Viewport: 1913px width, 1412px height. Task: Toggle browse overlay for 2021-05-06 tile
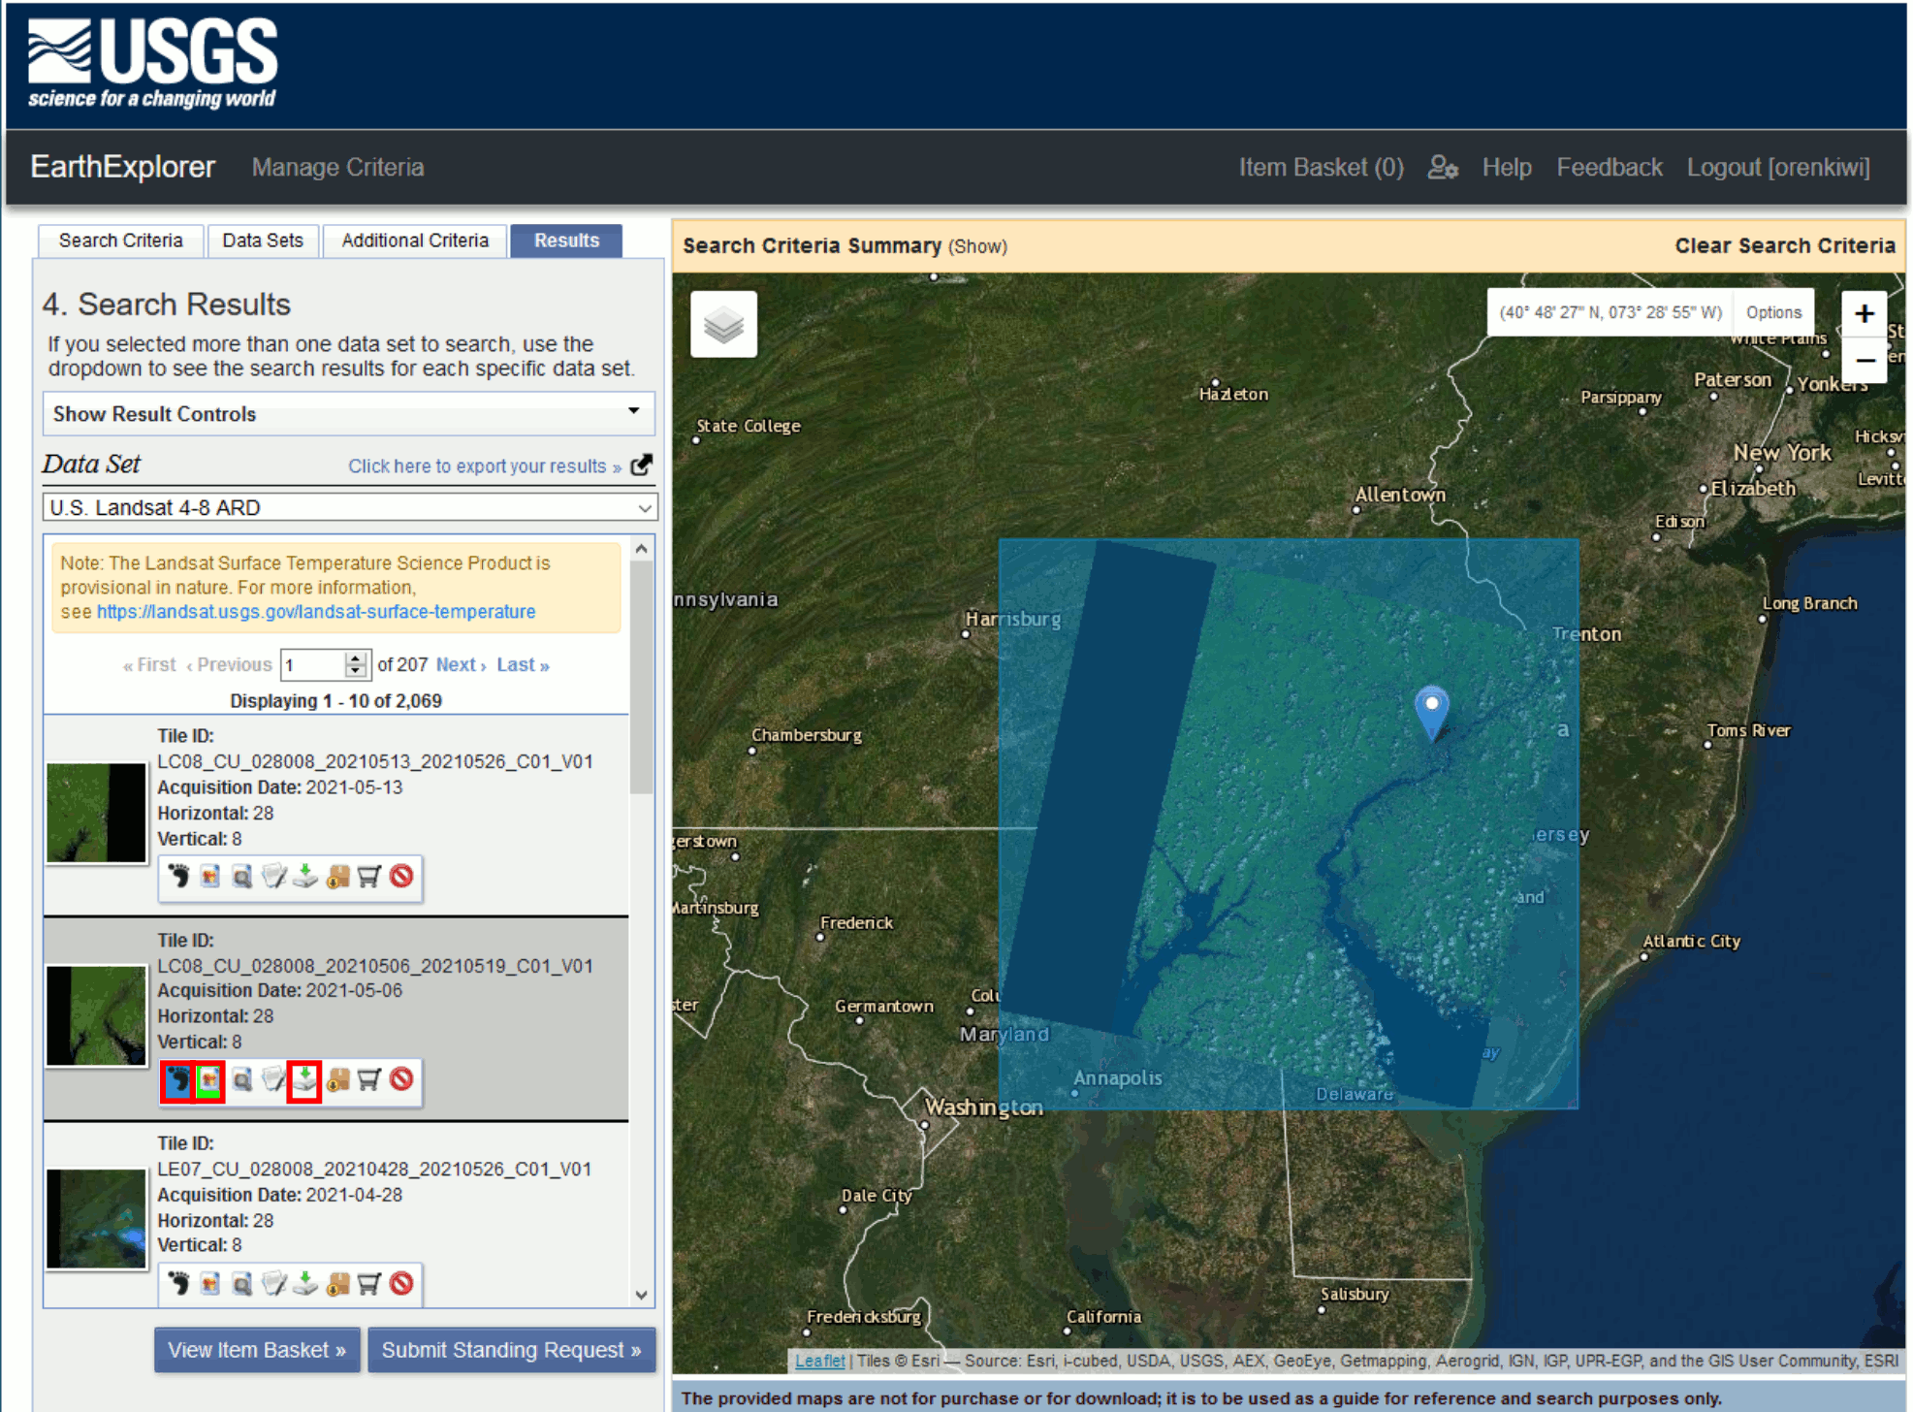coord(209,1079)
